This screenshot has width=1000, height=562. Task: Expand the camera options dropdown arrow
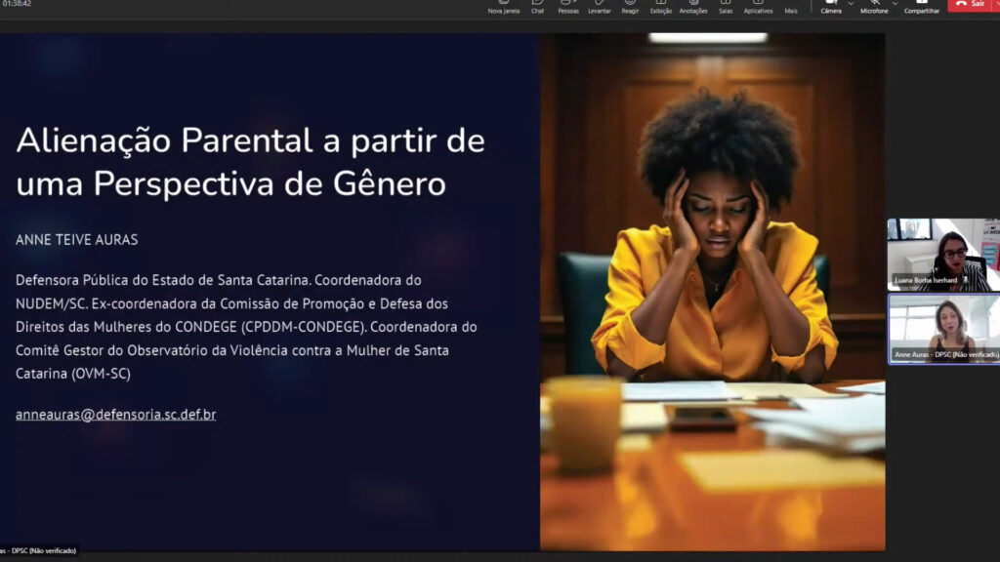pos(851,4)
